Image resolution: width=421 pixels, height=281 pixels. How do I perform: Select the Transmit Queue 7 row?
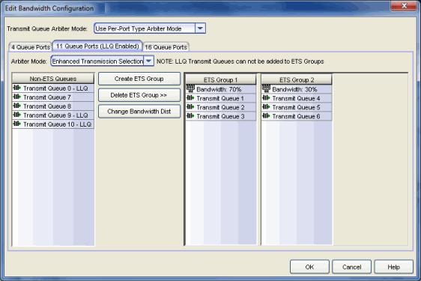(x=53, y=97)
